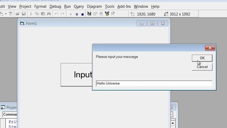This screenshot has width=227, height=128.
Task: Click Cancel in the input dialog
Action: (202, 67)
